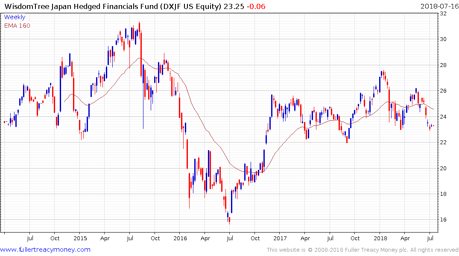Click the 32 price level label
The width and height of the screenshot is (459, 256).
click(x=443, y=14)
